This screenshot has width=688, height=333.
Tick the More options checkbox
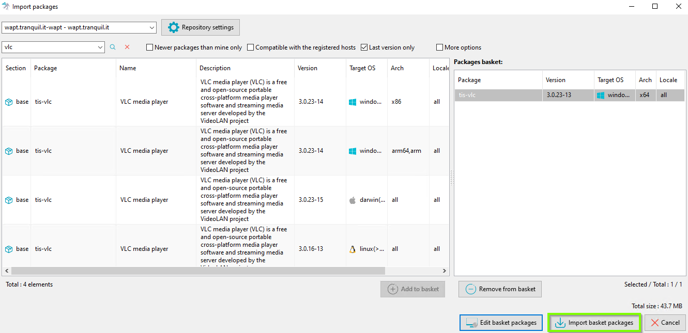(x=440, y=47)
